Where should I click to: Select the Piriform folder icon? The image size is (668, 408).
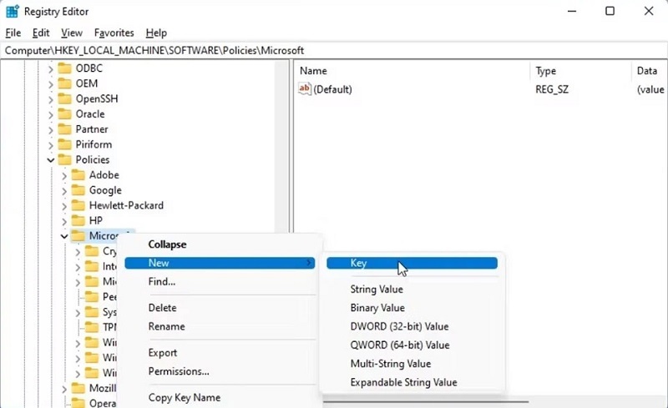tap(64, 144)
